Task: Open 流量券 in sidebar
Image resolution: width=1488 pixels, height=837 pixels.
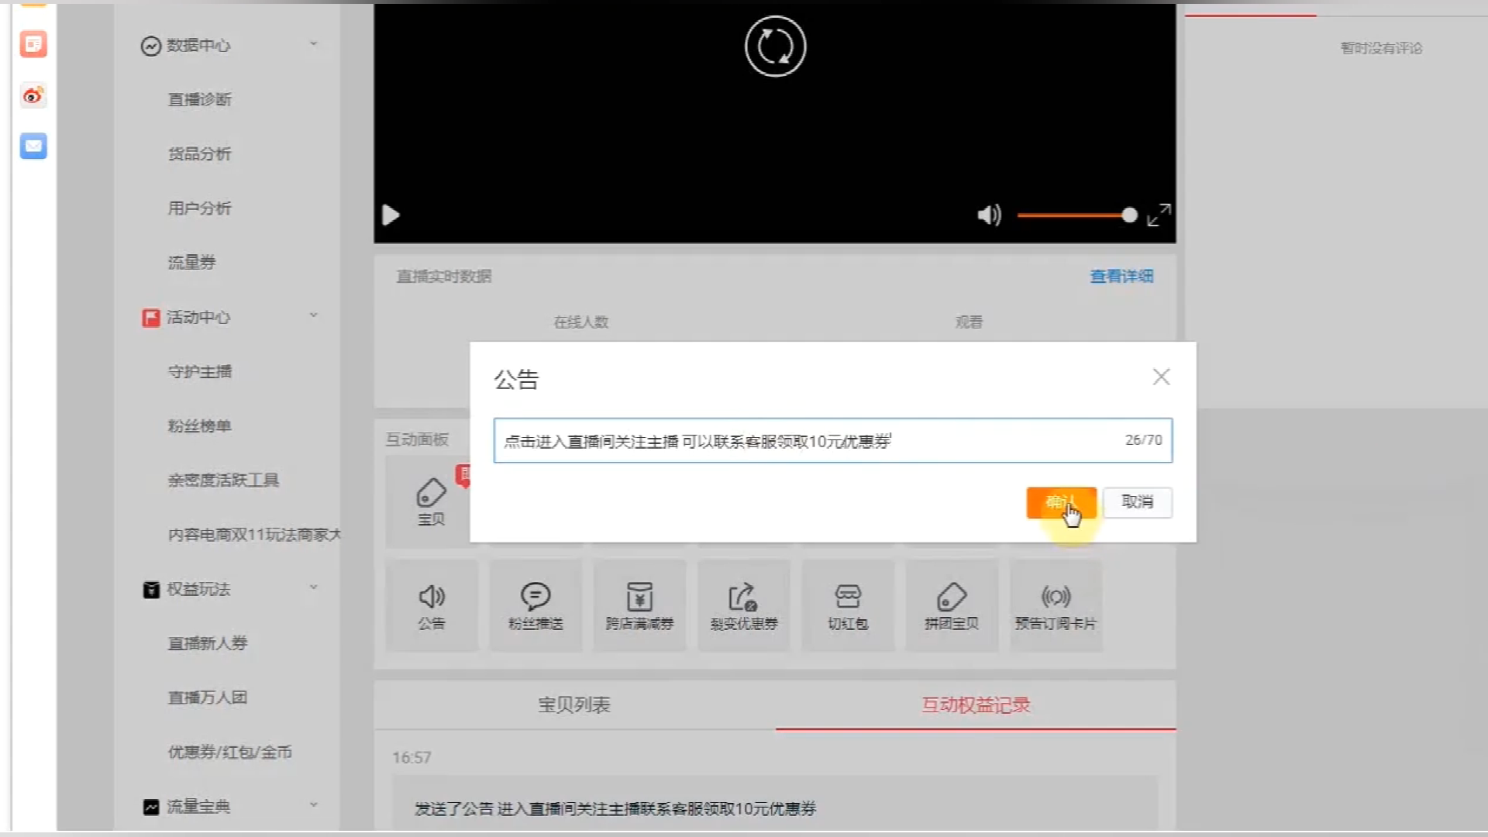Action: point(191,262)
